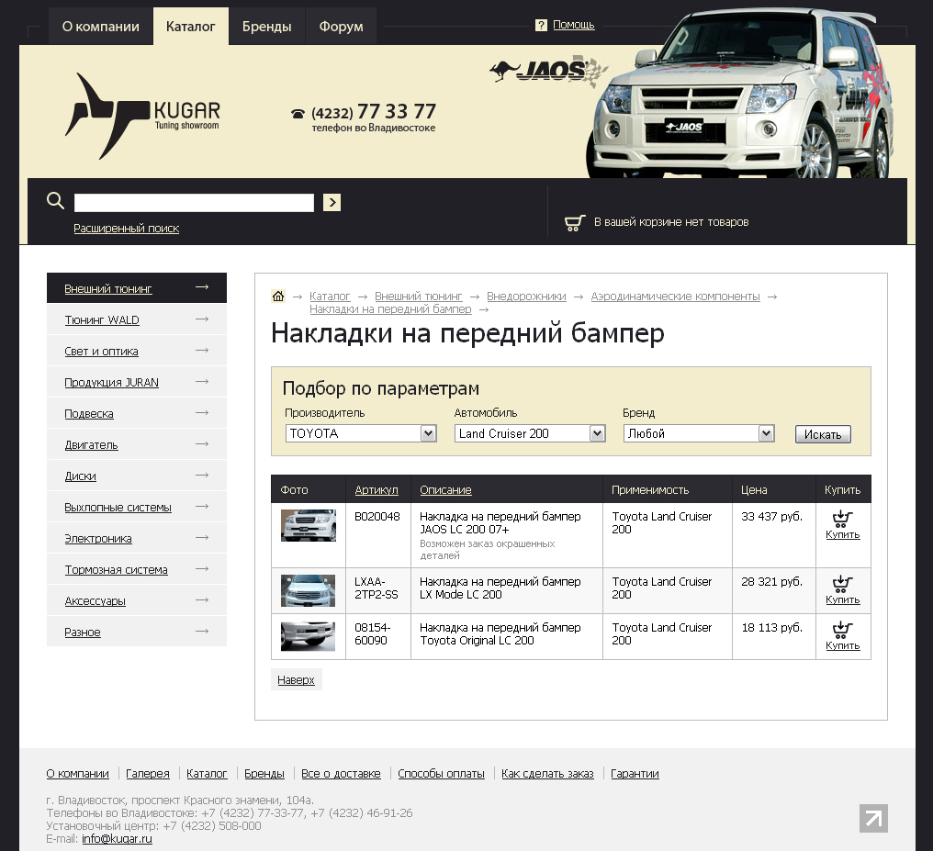933x851 pixels.
Task: Open the Бренд dropdown showing Любой
Action: tap(699, 433)
